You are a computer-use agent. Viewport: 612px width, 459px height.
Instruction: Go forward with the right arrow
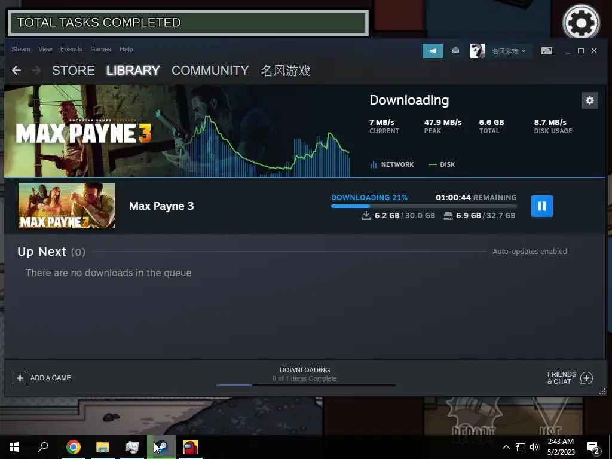[x=36, y=71]
